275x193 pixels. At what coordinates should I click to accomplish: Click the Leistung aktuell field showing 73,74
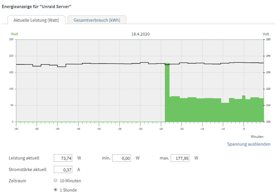(x=63, y=158)
